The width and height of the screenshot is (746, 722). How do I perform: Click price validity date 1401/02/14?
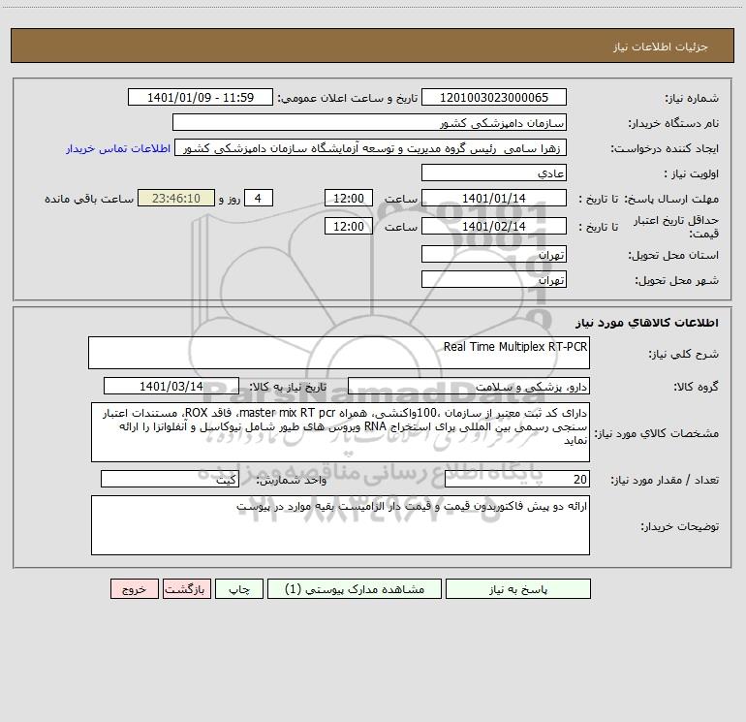pyautogui.click(x=494, y=226)
